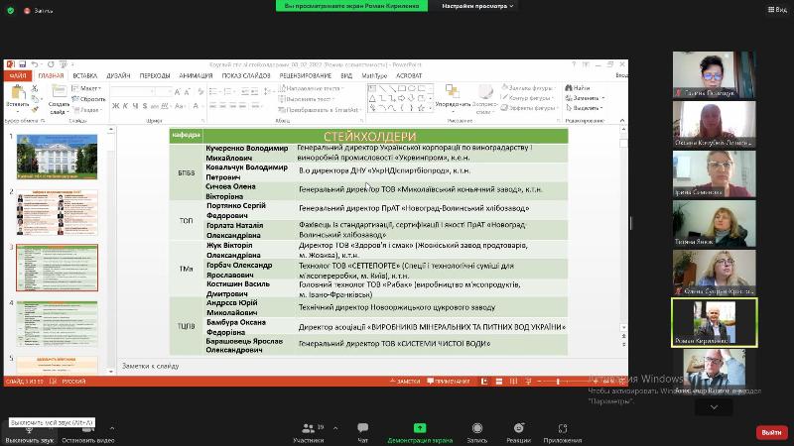Image resolution: width=794 pixels, height=446 pixels.
Task: Open the Эффекты фигуры dropdown
Action: [x=529, y=108]
